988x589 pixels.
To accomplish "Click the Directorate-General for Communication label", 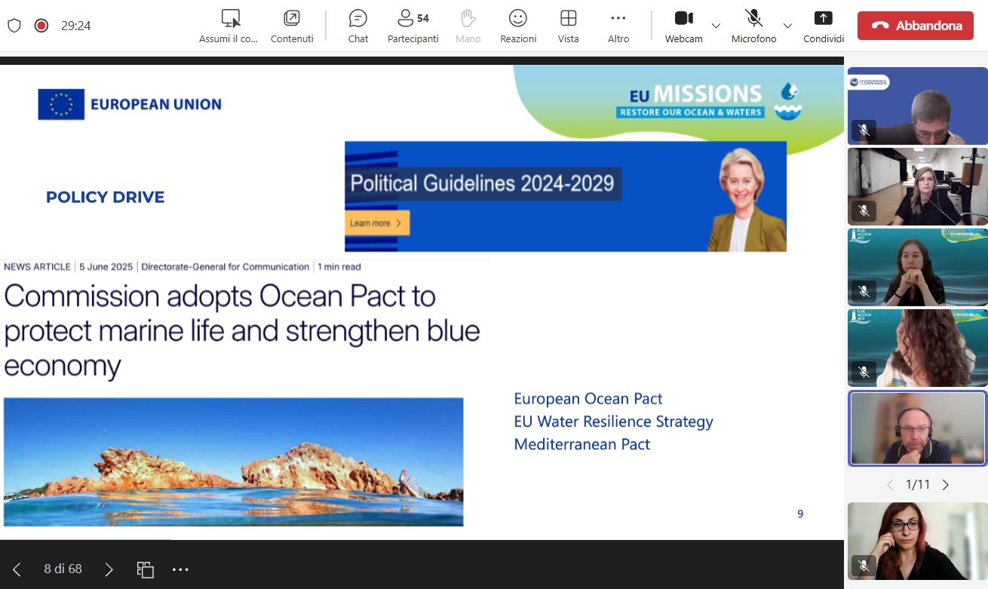I will point(226,267).
